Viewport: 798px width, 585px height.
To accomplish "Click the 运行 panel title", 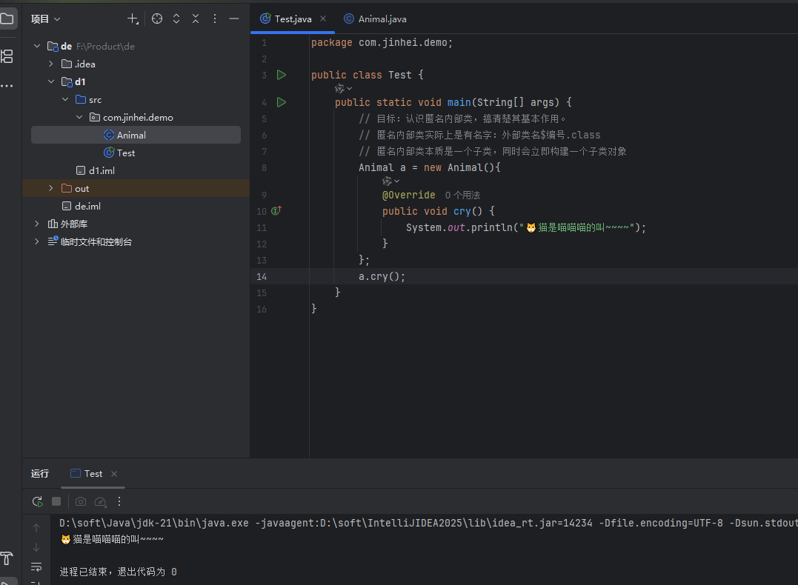I will [40, 474].
